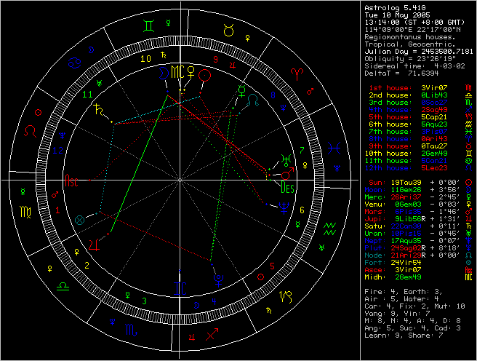Select the blue MC glyph atop the wheel
The image size is (477, 361).
[x=177, y=71]
